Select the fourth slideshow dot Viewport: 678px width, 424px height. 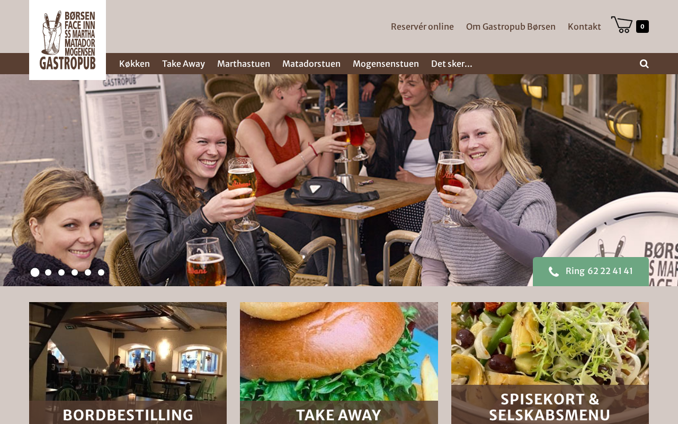(x=75, y=272)
